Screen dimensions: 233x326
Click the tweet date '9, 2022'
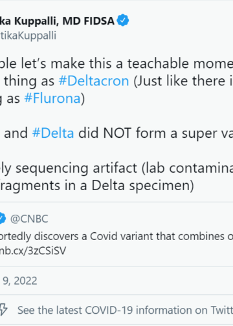click(x=20, y=281)
